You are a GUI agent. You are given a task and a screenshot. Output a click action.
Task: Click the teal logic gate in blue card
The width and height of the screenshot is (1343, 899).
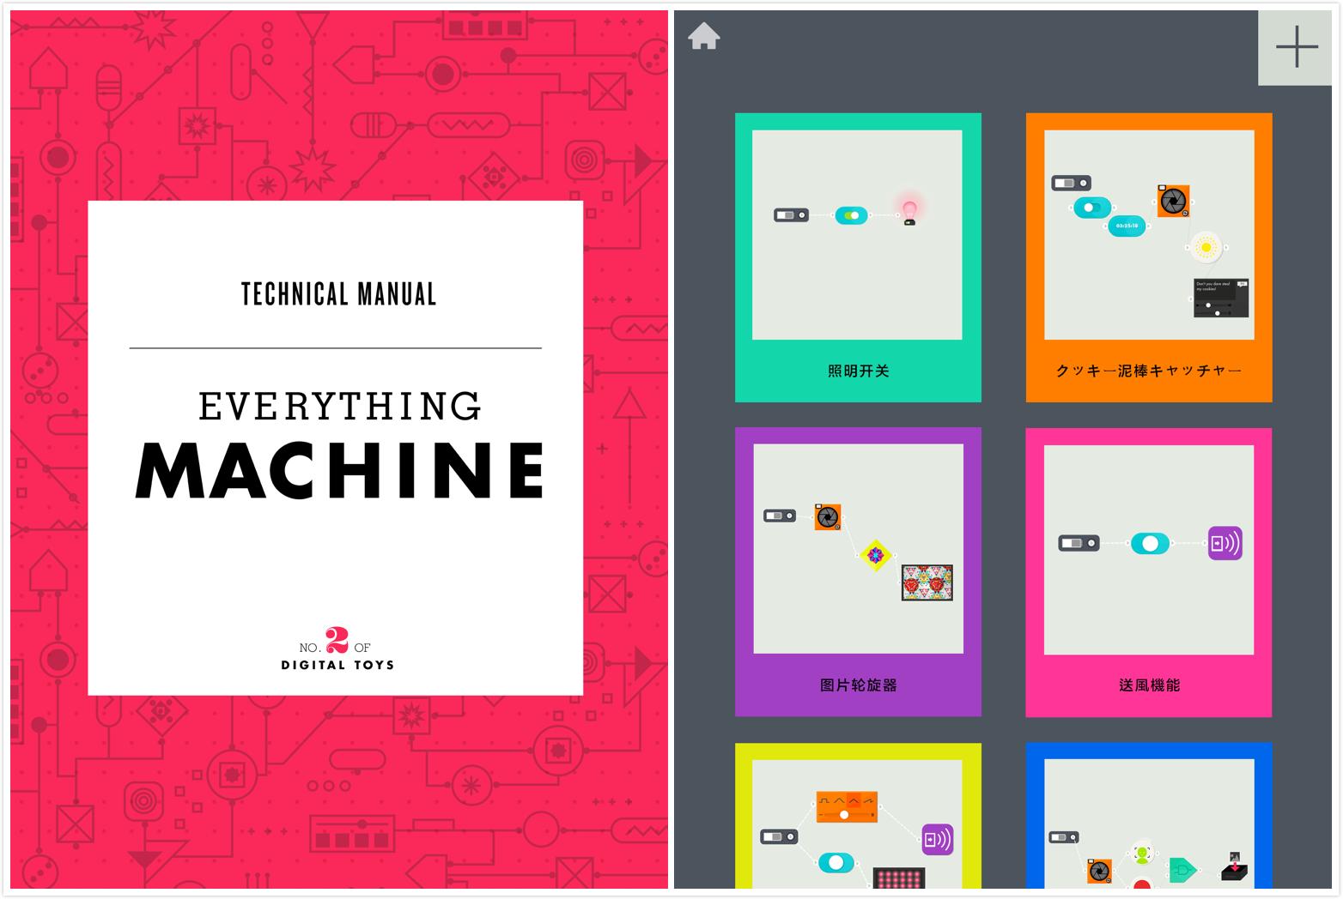1182,870
